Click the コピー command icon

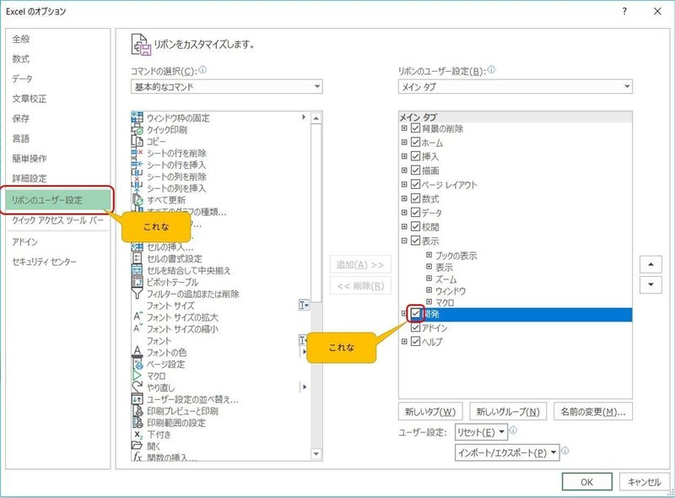[137, 141]
